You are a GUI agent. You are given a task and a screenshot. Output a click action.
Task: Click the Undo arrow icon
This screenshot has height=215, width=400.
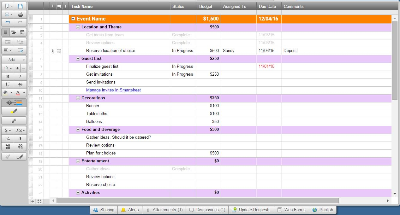pyautogui.click(x=8, y=23)
